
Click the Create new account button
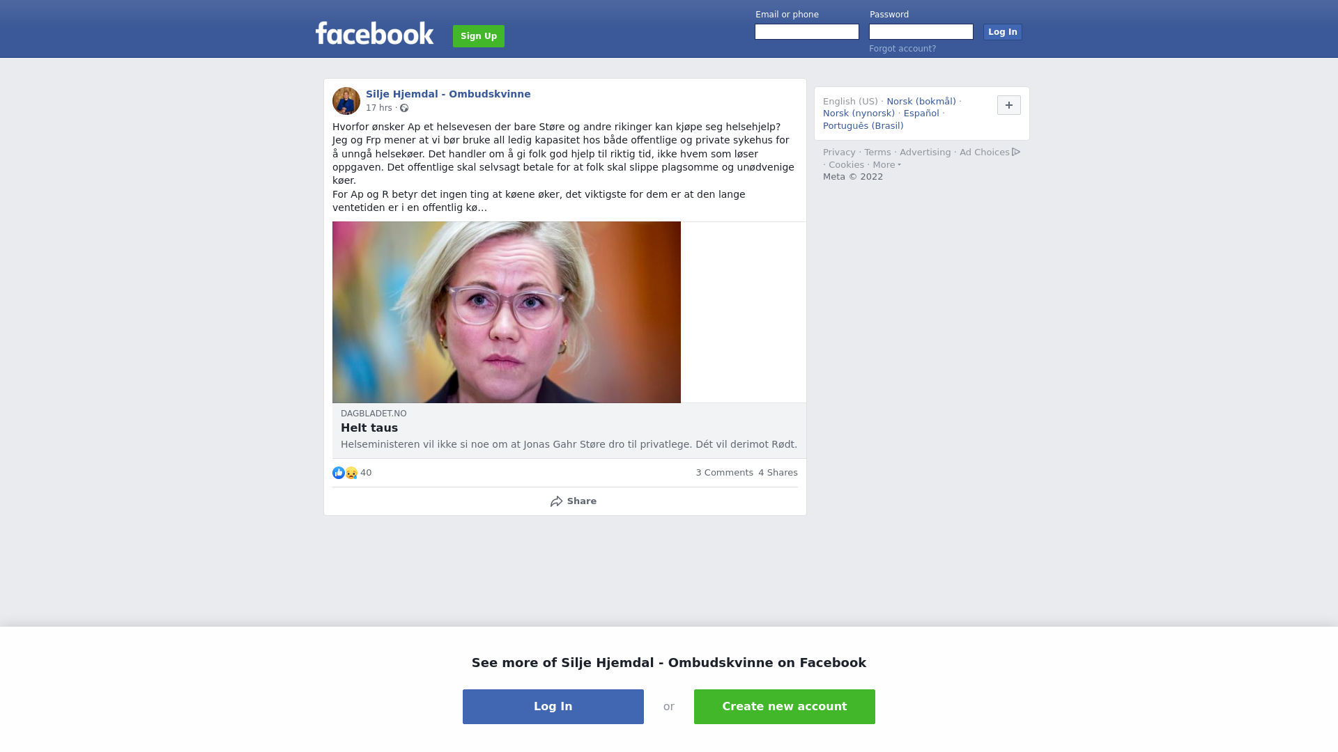click(x=785, y=707)
